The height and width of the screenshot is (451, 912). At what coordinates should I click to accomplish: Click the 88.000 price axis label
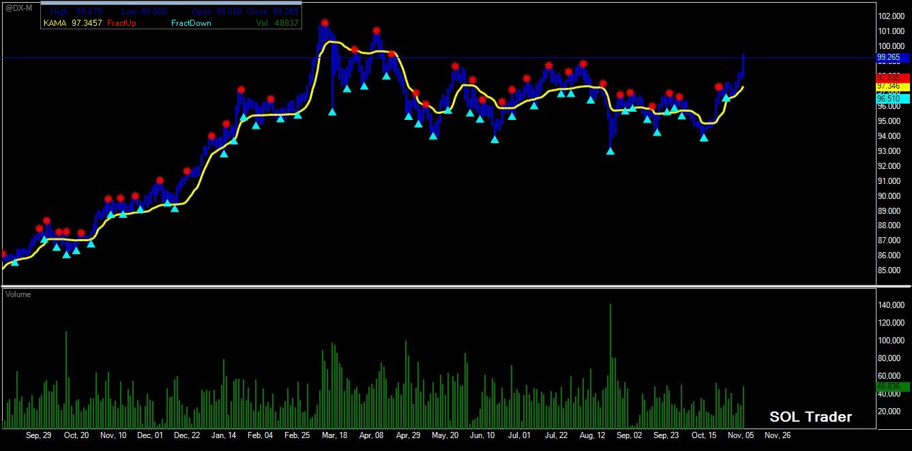(x=890, y=226)
